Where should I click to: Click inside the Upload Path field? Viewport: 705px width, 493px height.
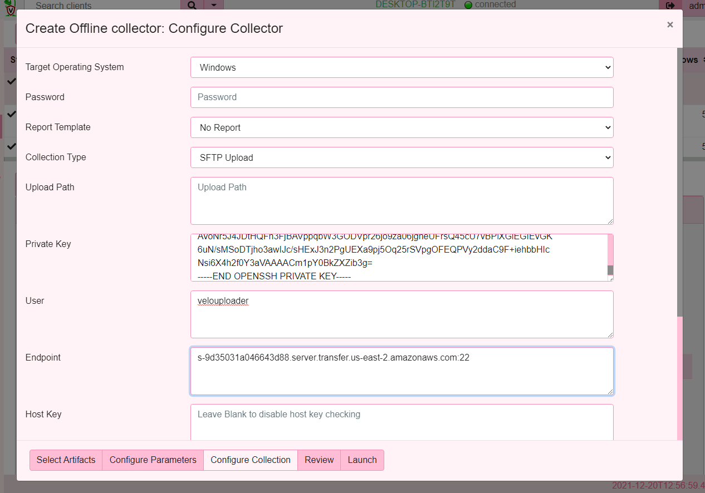[402, 200]
